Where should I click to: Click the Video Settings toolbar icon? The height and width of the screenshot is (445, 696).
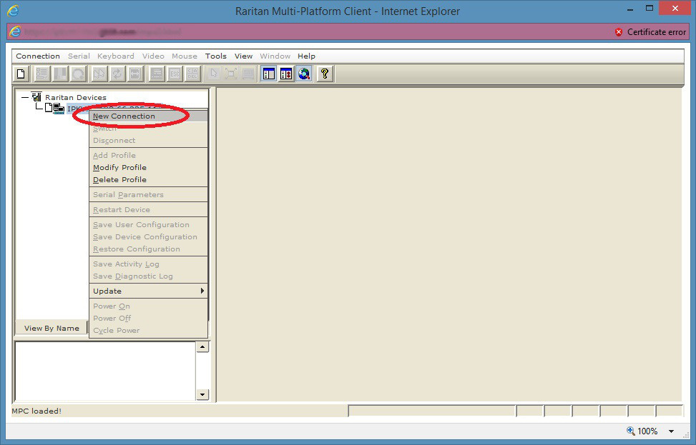pyautogui.click(x=60, y=74)
